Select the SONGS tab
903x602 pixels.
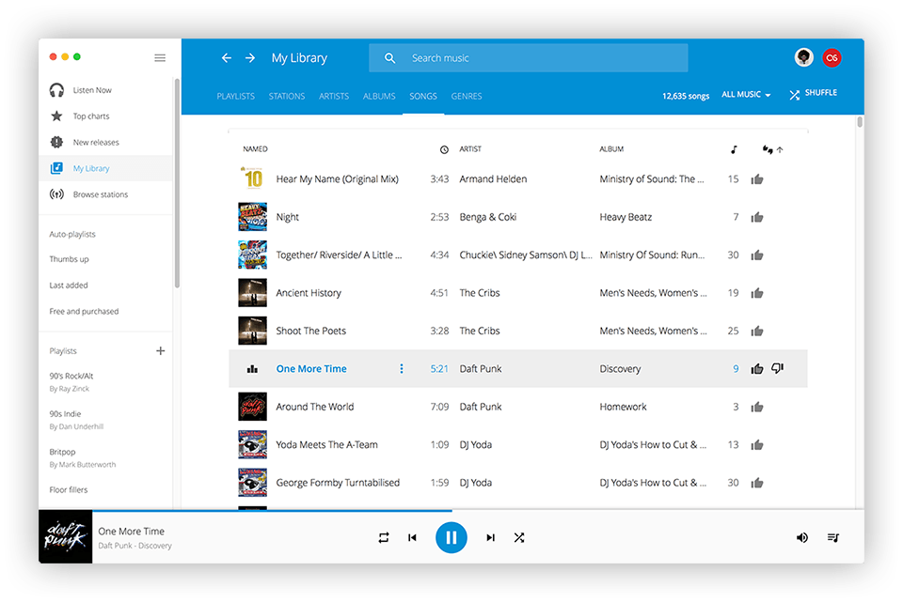point(423,96)
